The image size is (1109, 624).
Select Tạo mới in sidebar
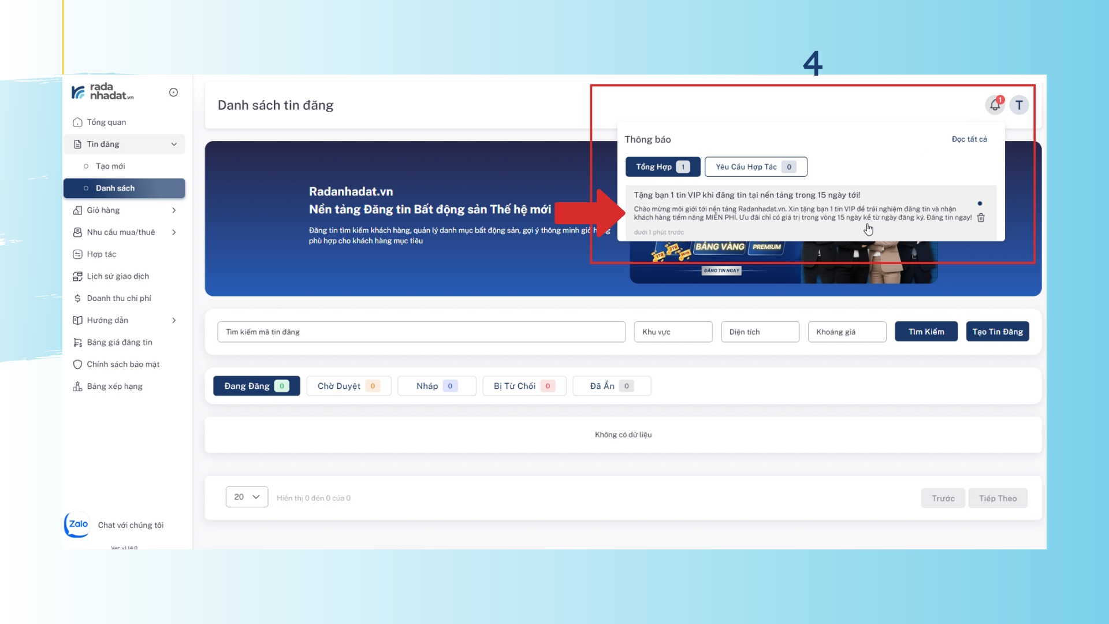tap(124, 166)
